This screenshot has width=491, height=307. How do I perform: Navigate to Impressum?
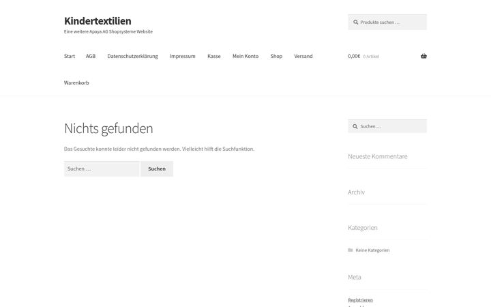[x=183, y=56]
